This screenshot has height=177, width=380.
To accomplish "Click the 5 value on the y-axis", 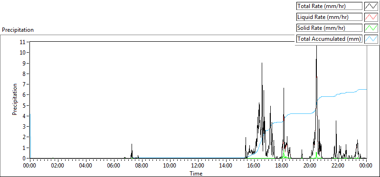I will point(25,105).
